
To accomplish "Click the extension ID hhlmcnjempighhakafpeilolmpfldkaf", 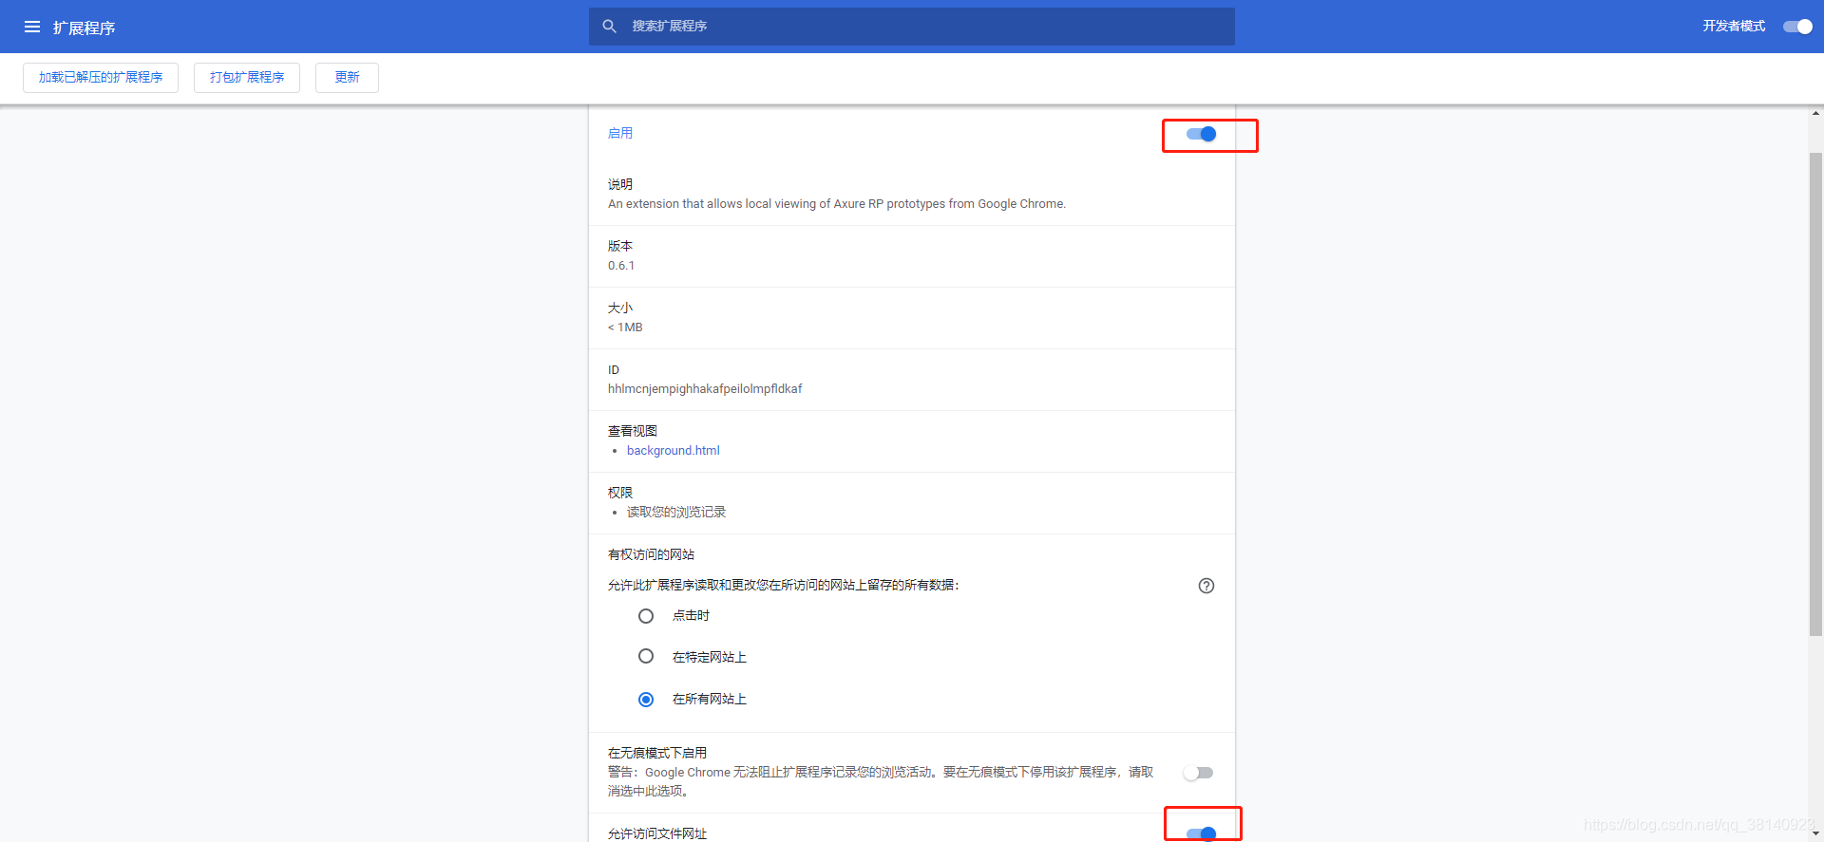I will click(x=705, y=389).
